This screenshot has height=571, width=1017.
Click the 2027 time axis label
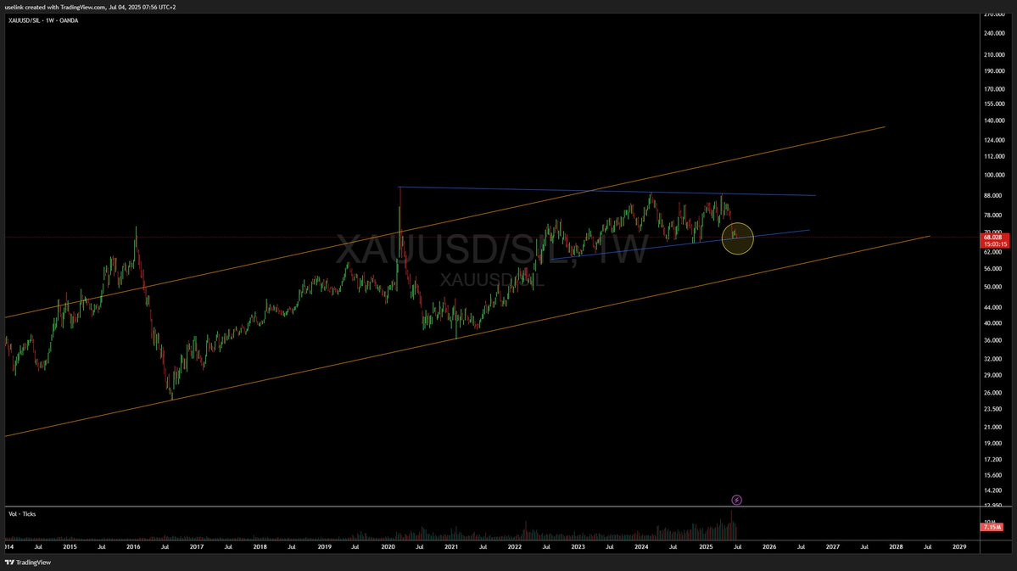[833, 547]
